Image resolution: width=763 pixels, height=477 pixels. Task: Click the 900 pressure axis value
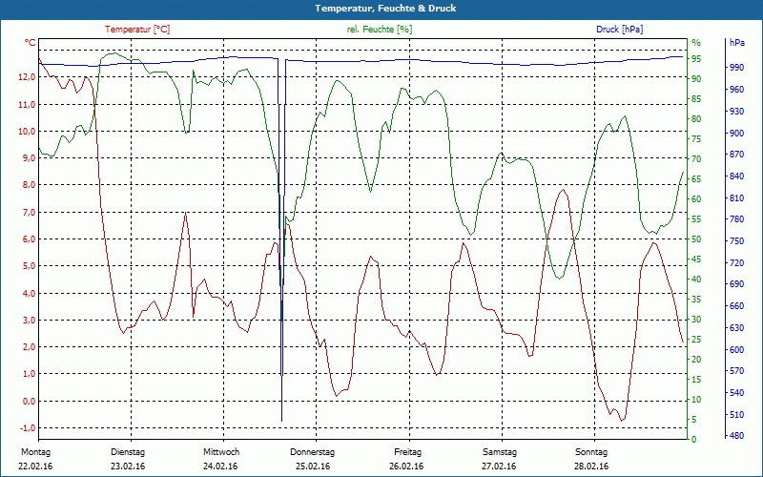(737, 133)
